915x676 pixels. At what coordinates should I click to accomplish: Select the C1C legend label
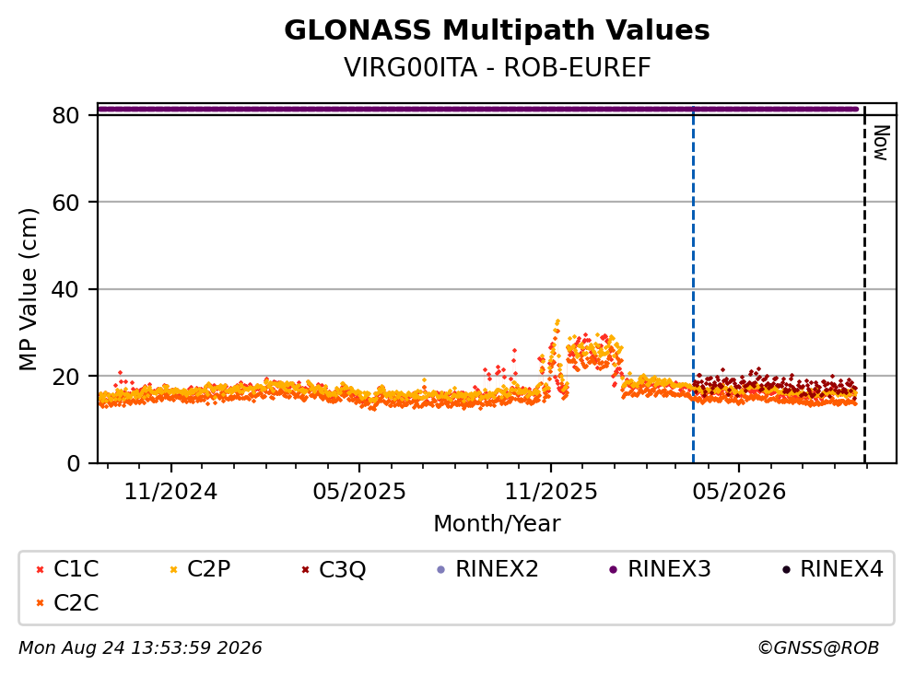point(76,569)
